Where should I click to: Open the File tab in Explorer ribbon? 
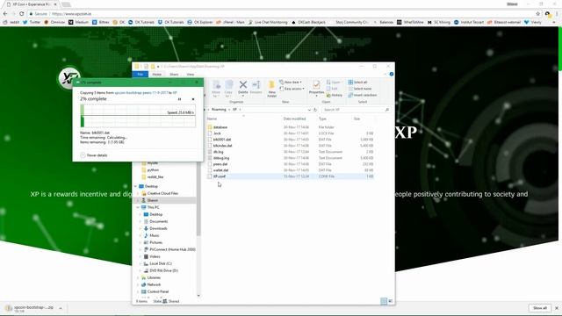pyautogui.click(x=140, y=74)
